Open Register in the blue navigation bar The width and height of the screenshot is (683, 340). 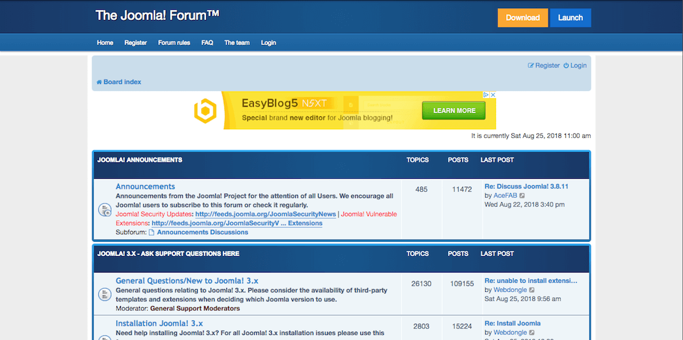135,43
